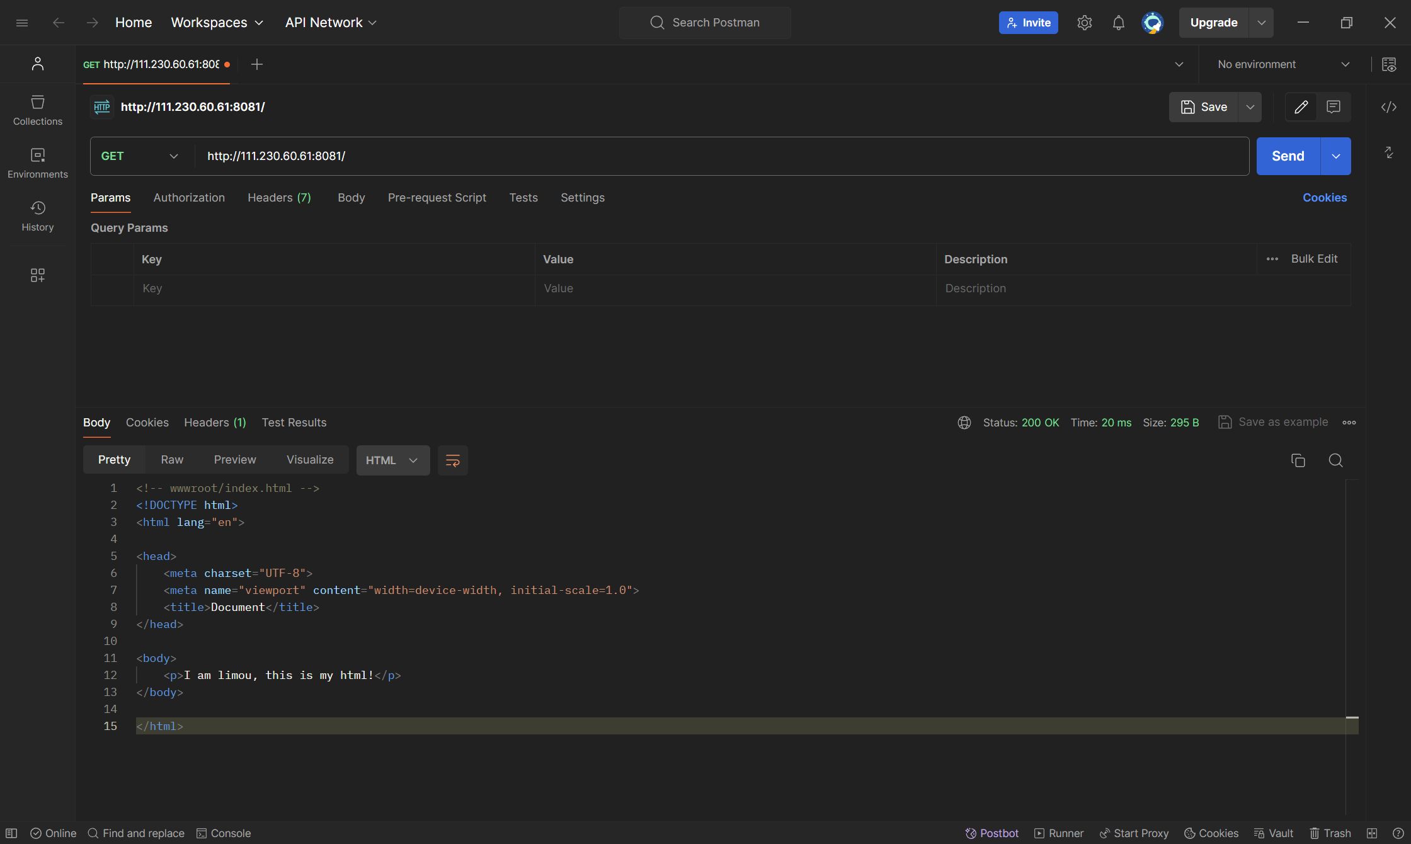Screen dimensions: 1411x844
Task: Copy response body with copy icon
Action: [x=1298, y=460]
